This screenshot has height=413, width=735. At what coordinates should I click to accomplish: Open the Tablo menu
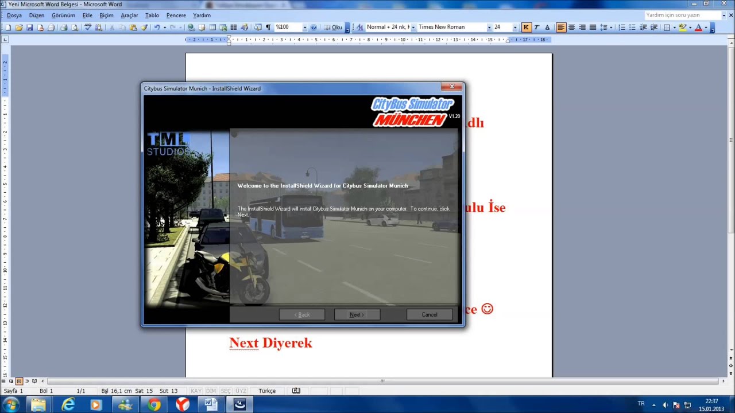coord(152,15)
